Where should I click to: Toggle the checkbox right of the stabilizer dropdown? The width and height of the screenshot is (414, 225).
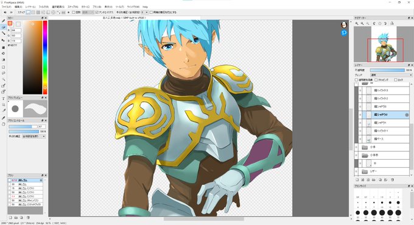point(151,12)
